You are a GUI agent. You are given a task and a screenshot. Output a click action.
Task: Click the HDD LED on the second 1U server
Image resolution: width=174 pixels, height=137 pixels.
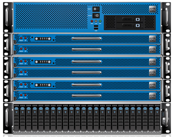click(x=21, y=49)
